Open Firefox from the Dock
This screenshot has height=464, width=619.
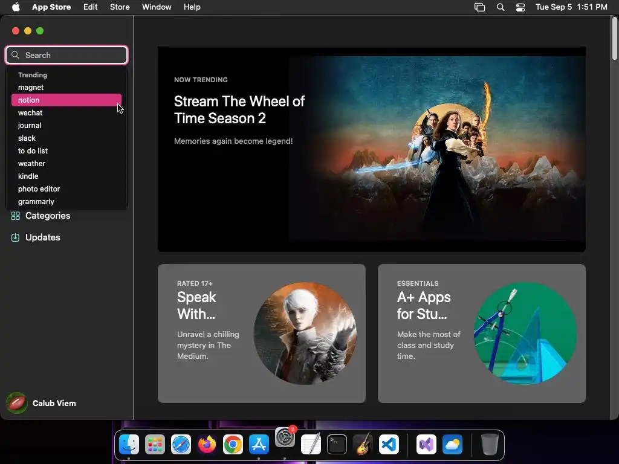[207, 445]
